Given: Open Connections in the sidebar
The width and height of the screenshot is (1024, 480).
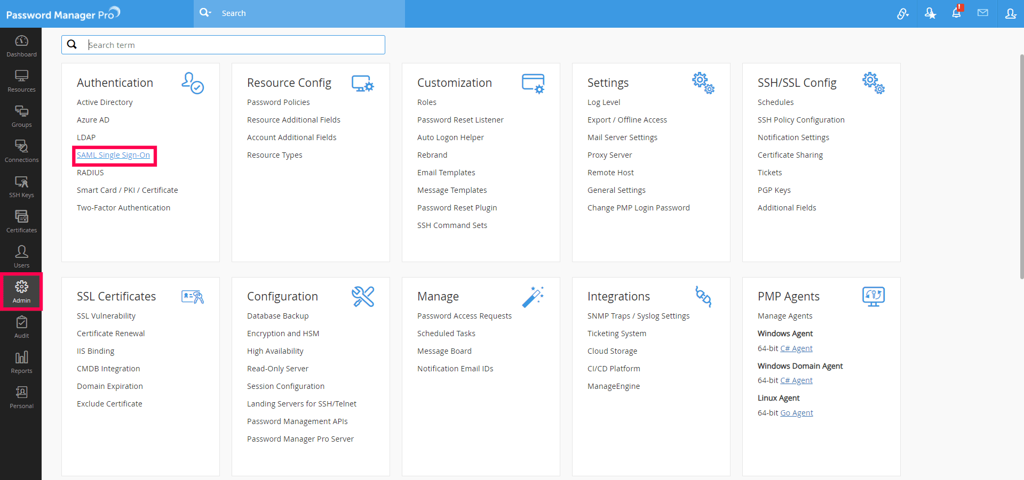Looking at the screenshot, I should [x=21, y=151].
